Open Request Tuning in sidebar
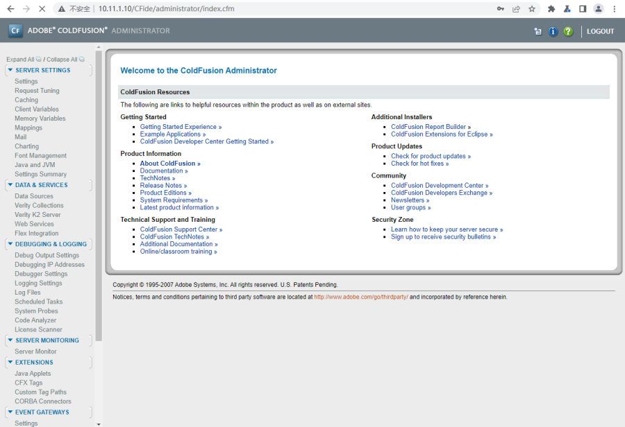This screenshot has width=625, height=427. [37, 91]
